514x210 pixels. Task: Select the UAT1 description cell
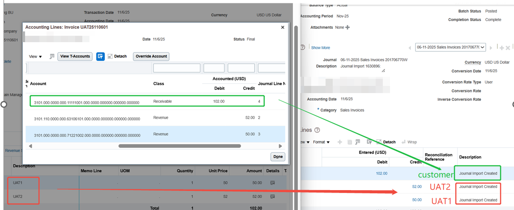tap(18, 183)
